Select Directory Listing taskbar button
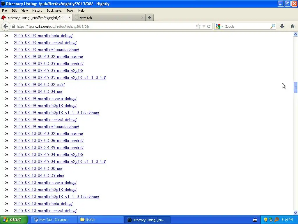This screenshot has width=298, height=224. (147, 220)
